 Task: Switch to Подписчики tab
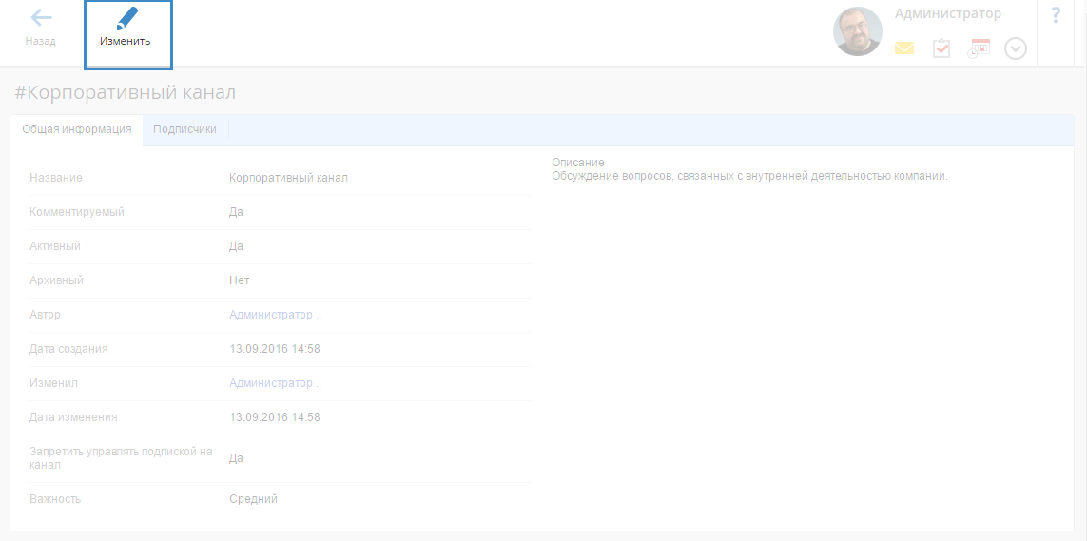185,129
